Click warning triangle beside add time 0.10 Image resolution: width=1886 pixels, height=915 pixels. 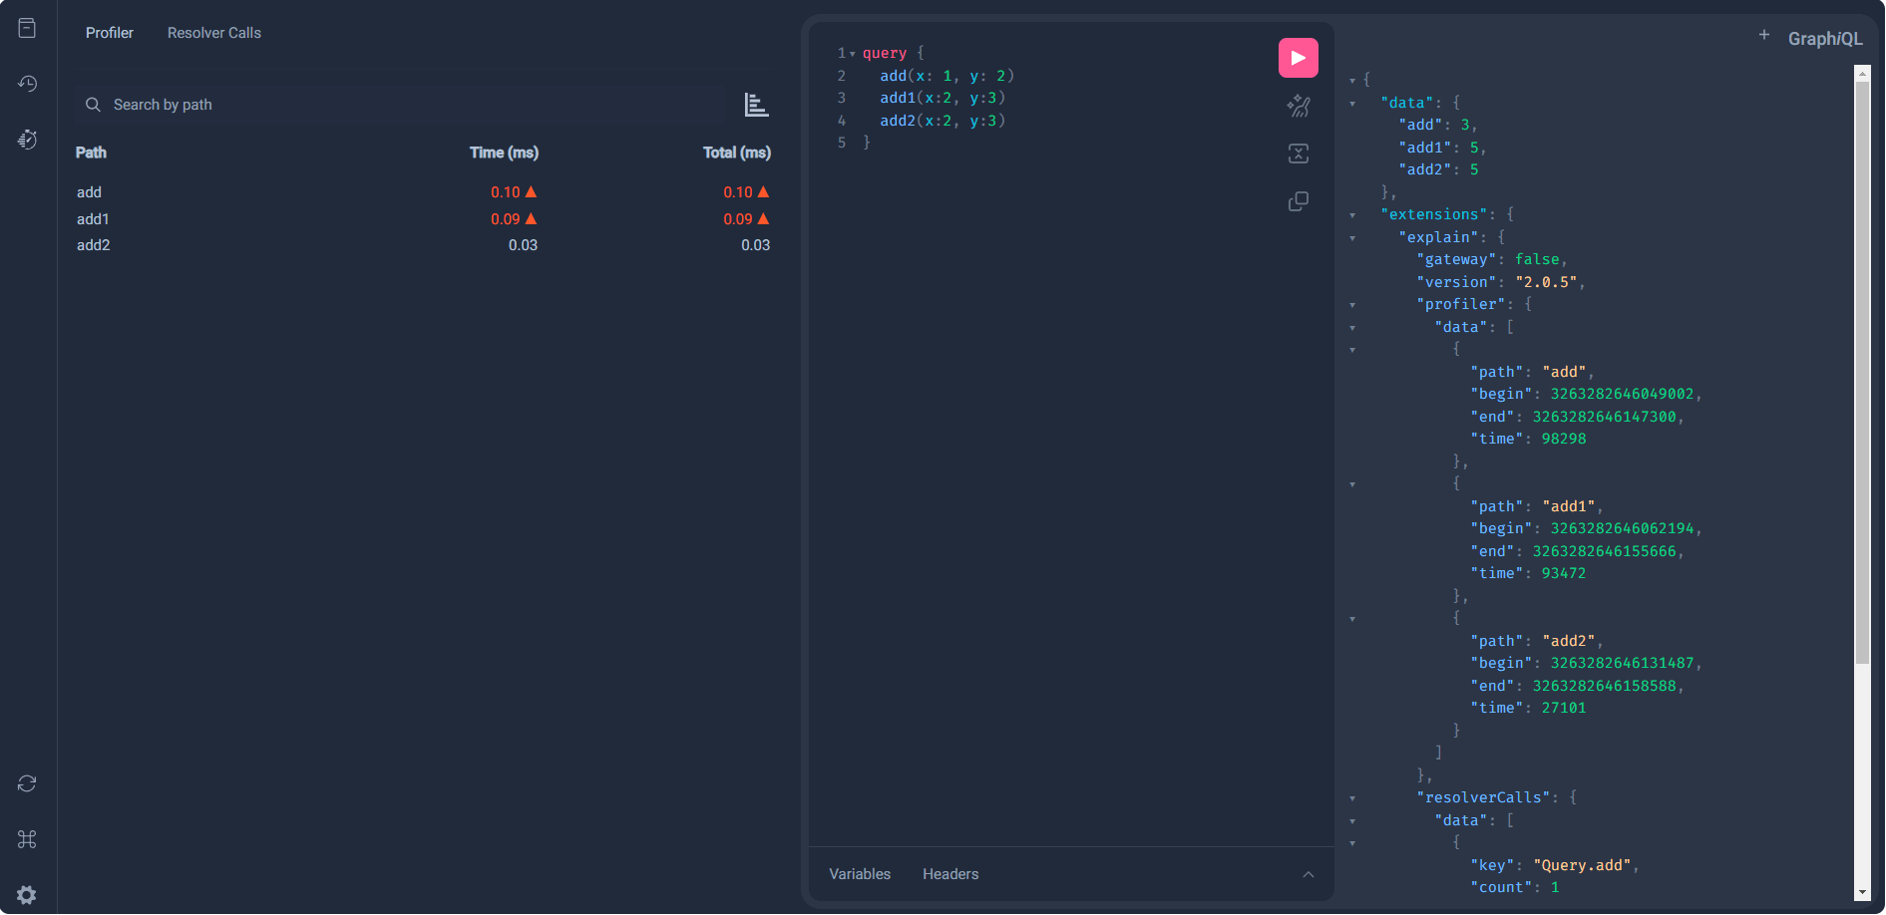tap(531, 191)
